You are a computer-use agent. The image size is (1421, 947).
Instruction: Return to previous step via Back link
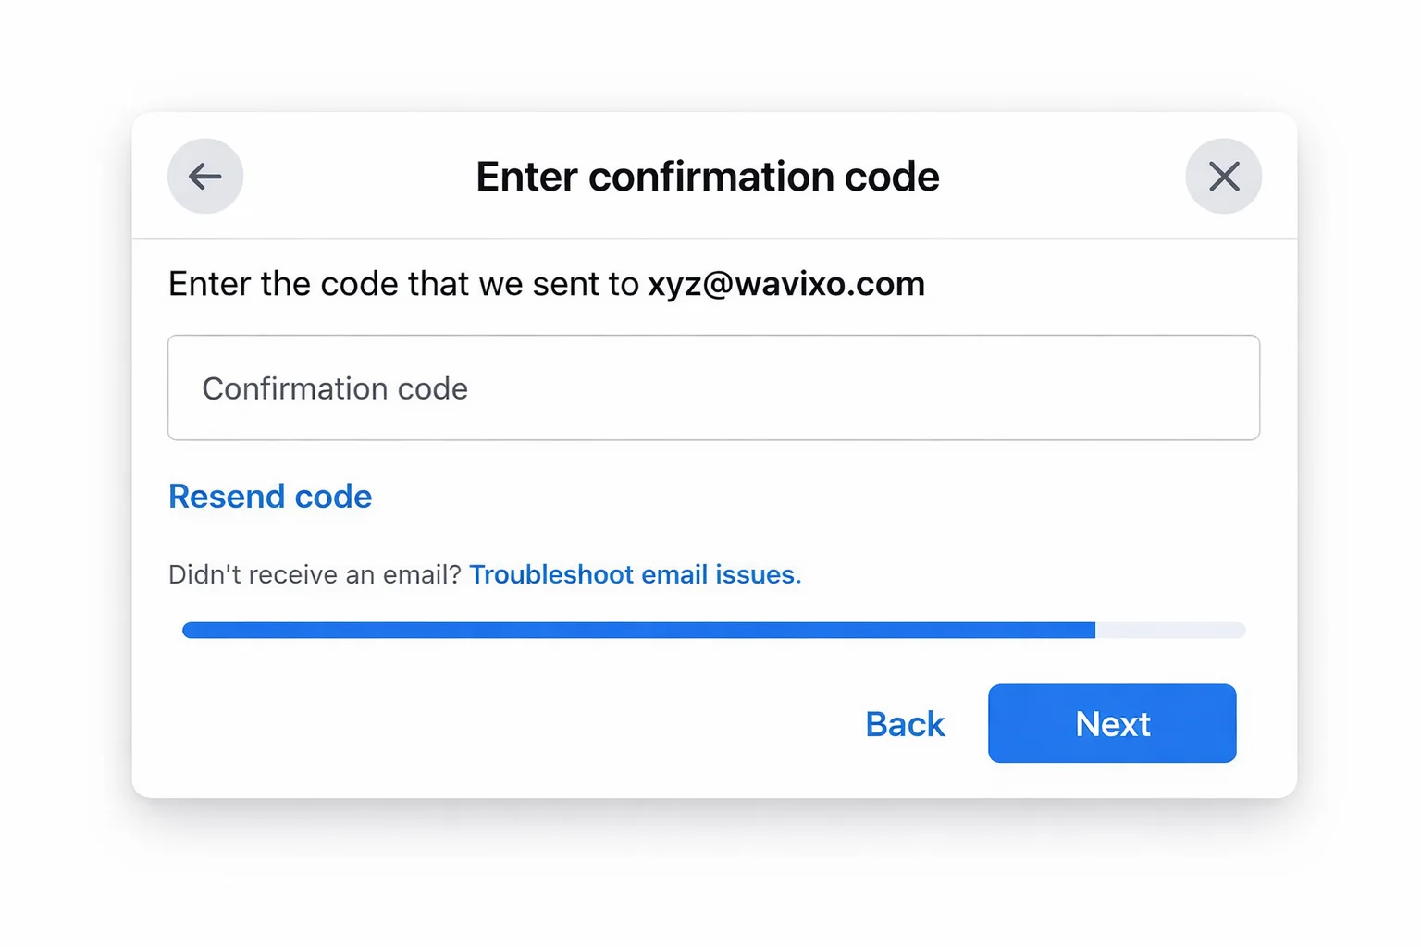tap(905, 724)
